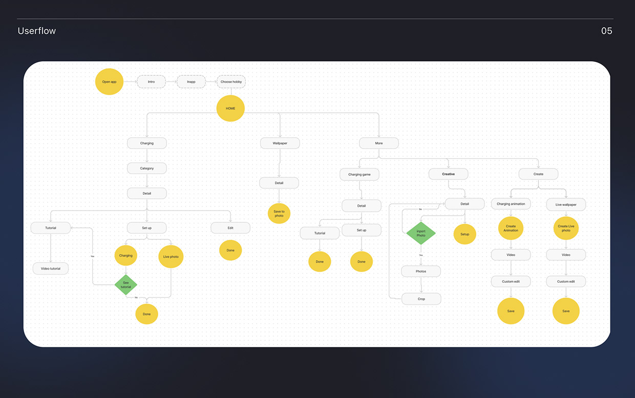This screenshot has height=398, width=635.
Task: Select the Choose hobby step box
Action: [231, 82]
